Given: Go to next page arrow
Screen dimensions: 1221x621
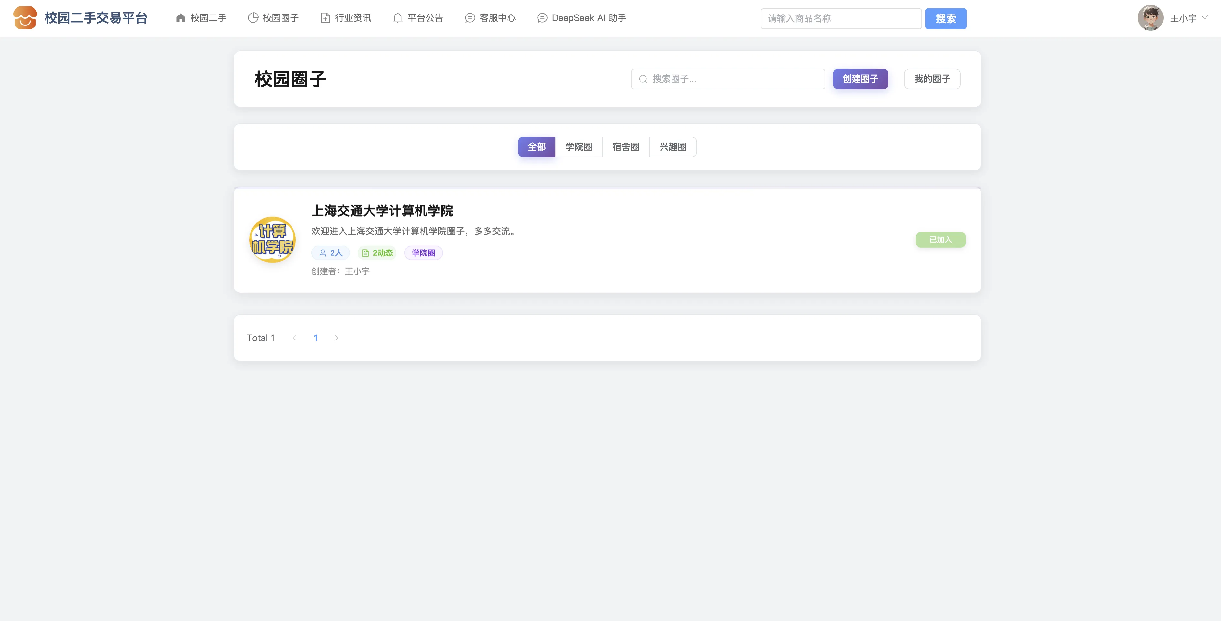Looking at the screenshot, I should click(336, 338).
